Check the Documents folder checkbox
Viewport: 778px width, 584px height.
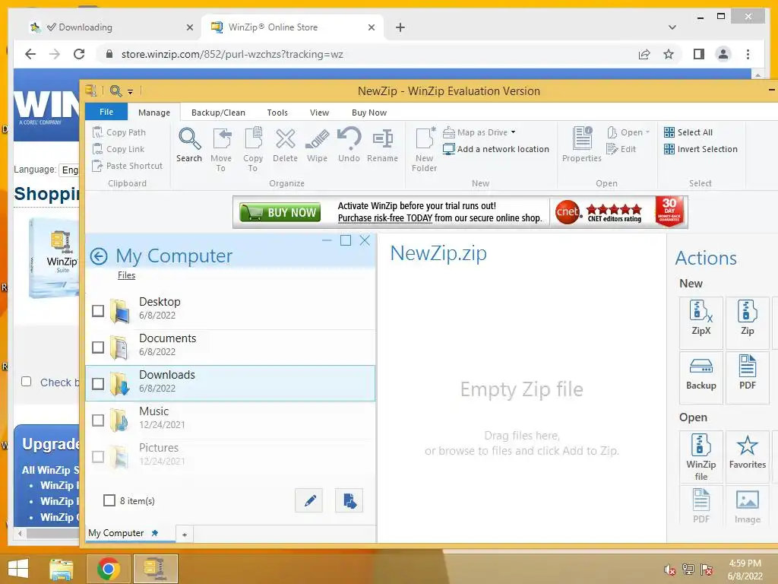pyautogui.click(x=98, y=347)
